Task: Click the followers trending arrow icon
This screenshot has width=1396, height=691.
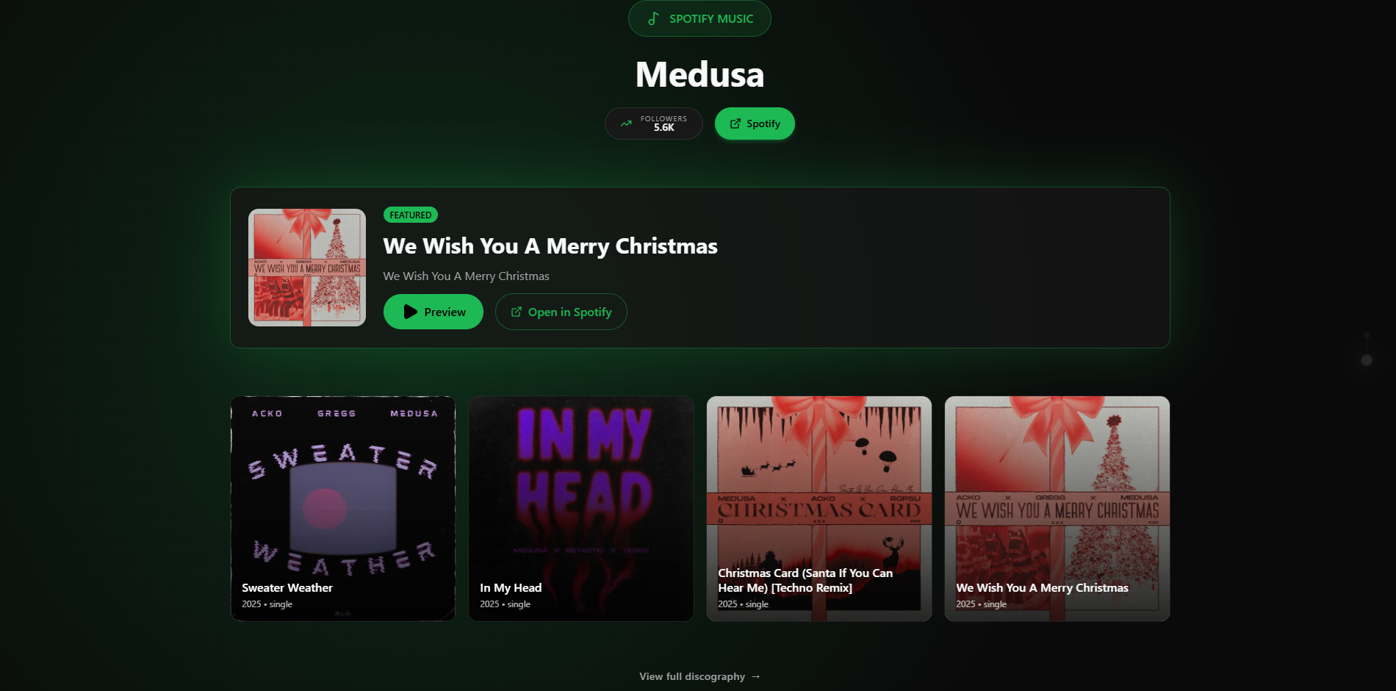Action: [x=626, y=123]
